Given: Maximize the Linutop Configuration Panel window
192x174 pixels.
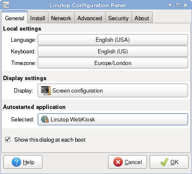Looking at the screenshot, I should coord(178,5).
